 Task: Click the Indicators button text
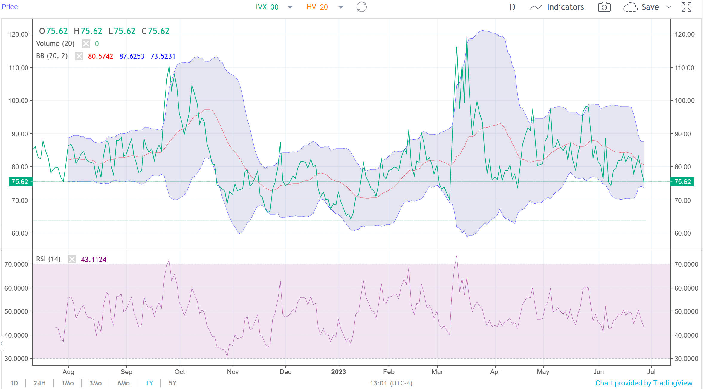(x=565, y=7)
